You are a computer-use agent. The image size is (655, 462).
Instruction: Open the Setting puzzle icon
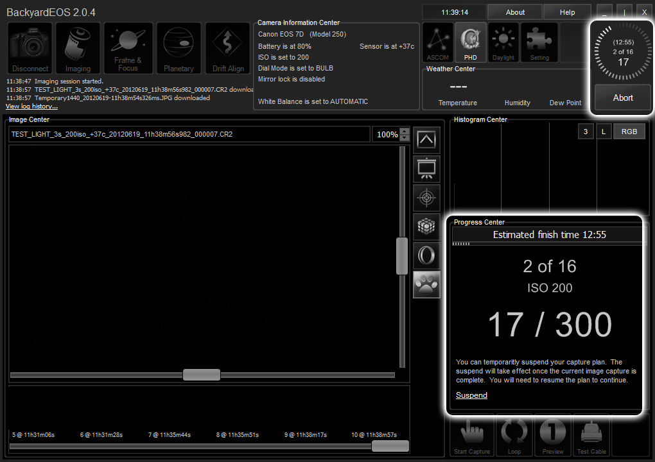coord(539,42)
